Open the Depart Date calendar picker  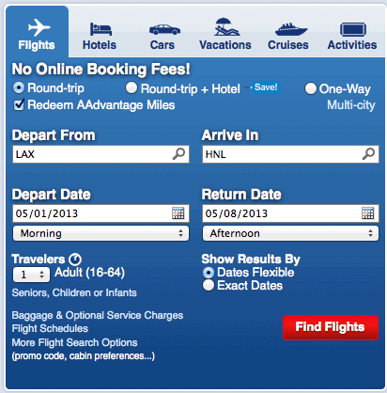click(178, 213)
